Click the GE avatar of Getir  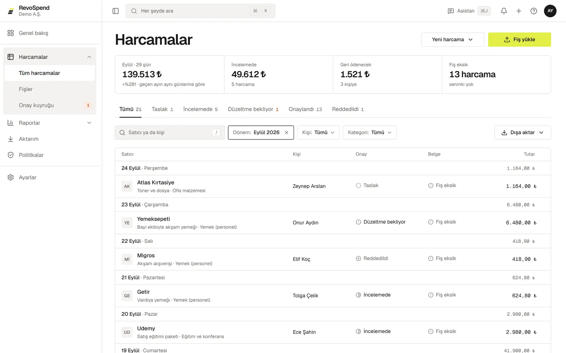point(127,296)
